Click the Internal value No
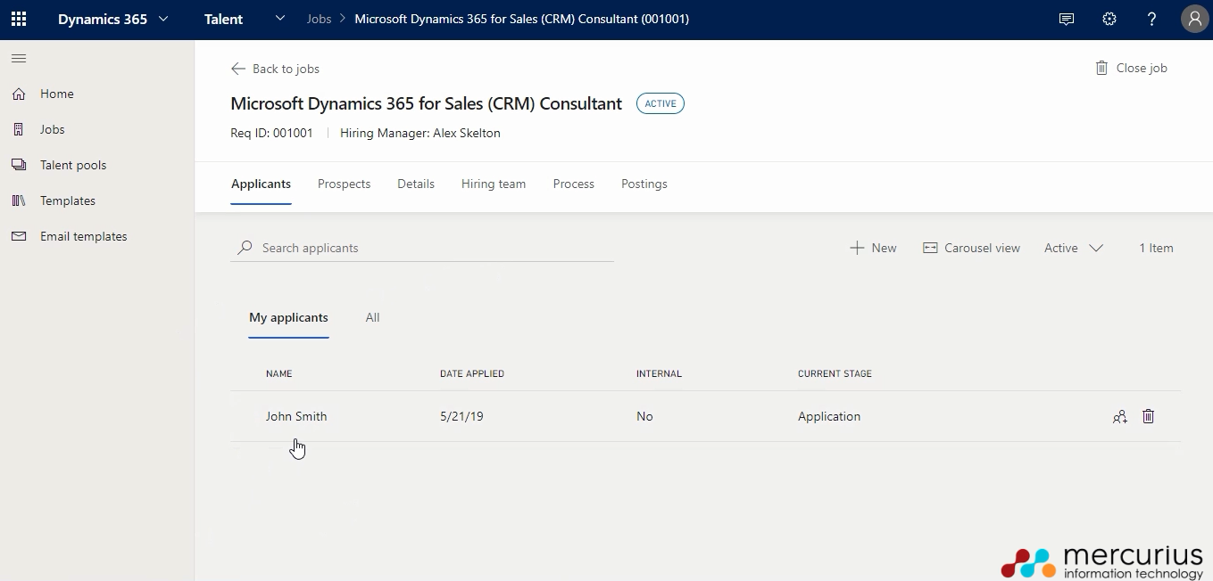 (644, 416)
